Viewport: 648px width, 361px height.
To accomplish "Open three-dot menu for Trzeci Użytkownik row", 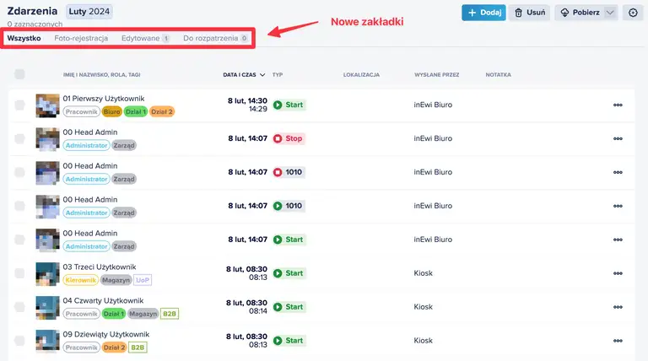I will (618, 273).
